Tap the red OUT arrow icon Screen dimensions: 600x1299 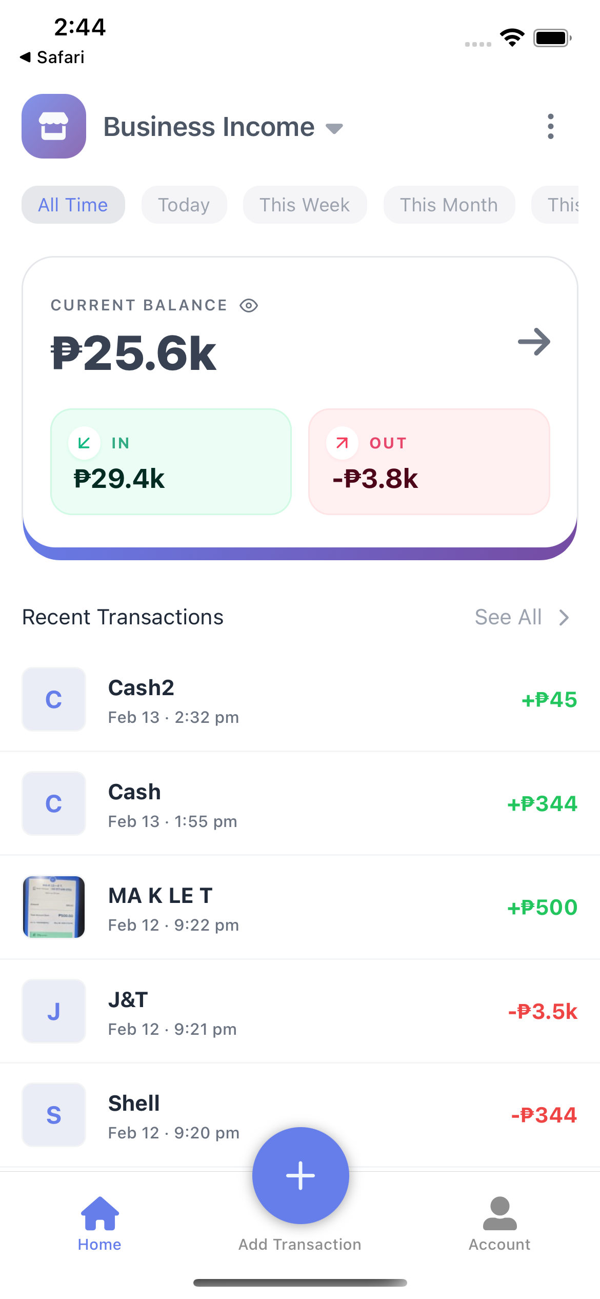342,443
